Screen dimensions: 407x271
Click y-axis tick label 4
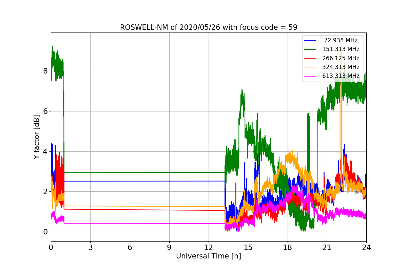(45, 151)
